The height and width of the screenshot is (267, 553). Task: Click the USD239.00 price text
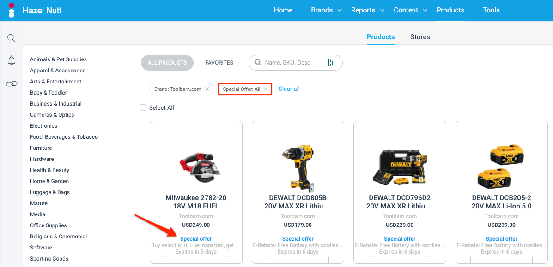point(502,225)
